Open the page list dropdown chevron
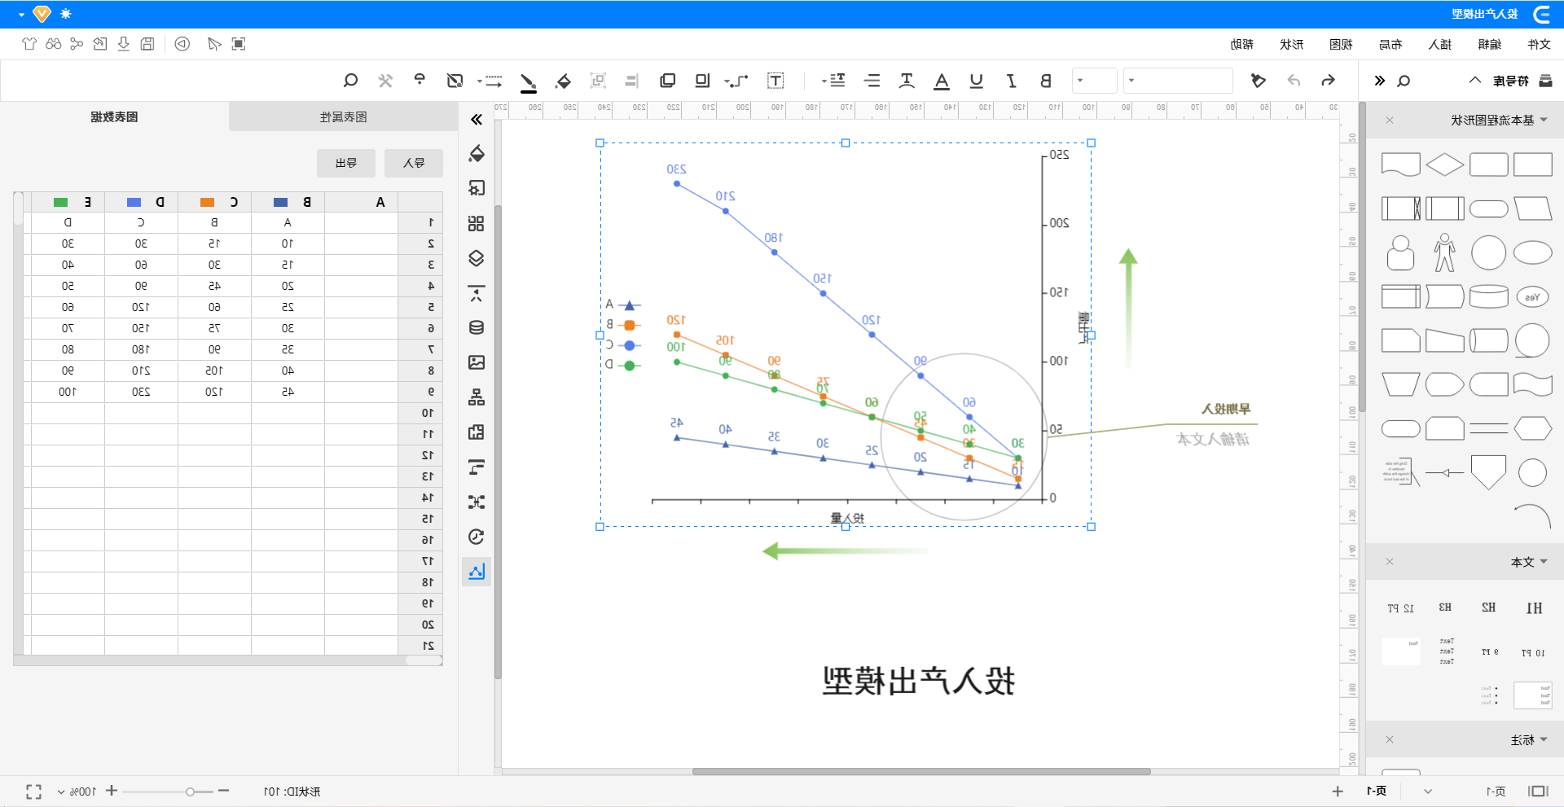The height and width of the screenshot is (807, 1564). (x=1428, y=792)
